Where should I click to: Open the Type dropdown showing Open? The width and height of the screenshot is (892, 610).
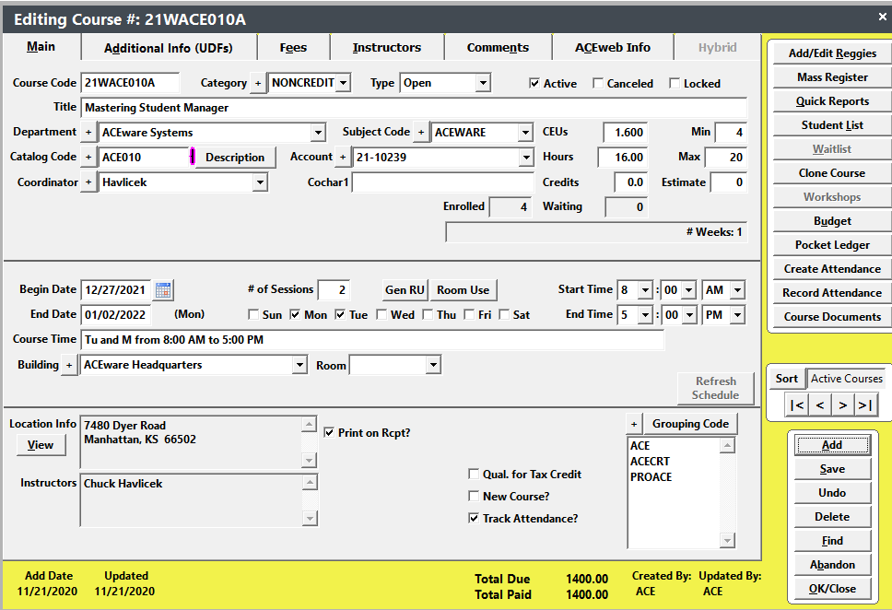click(483, 82)
